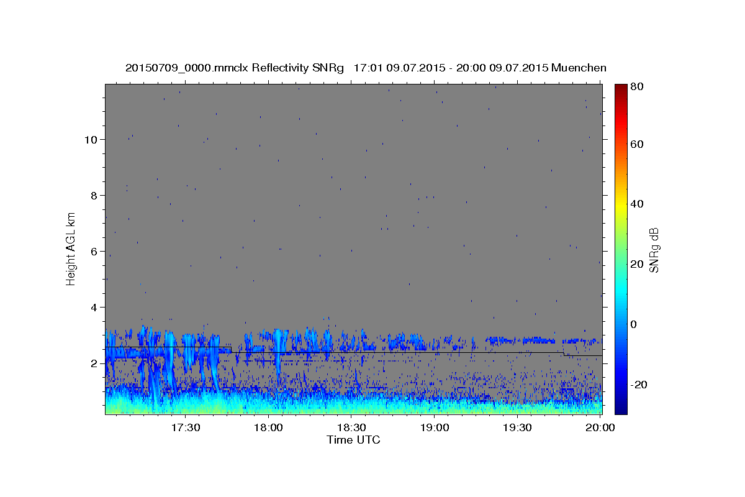
Task: Click the 'Height AGL km' axis label
Action: [71, 249]
